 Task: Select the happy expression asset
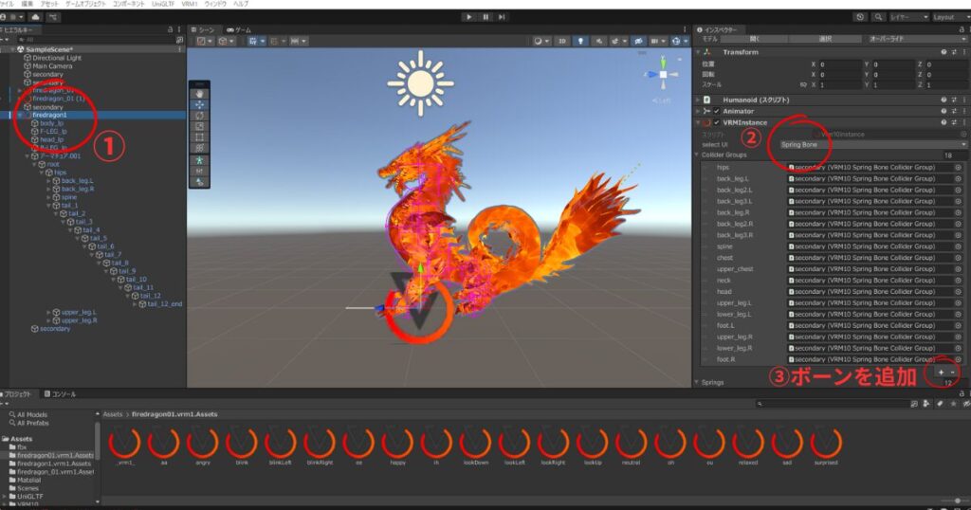pos(397,447)
